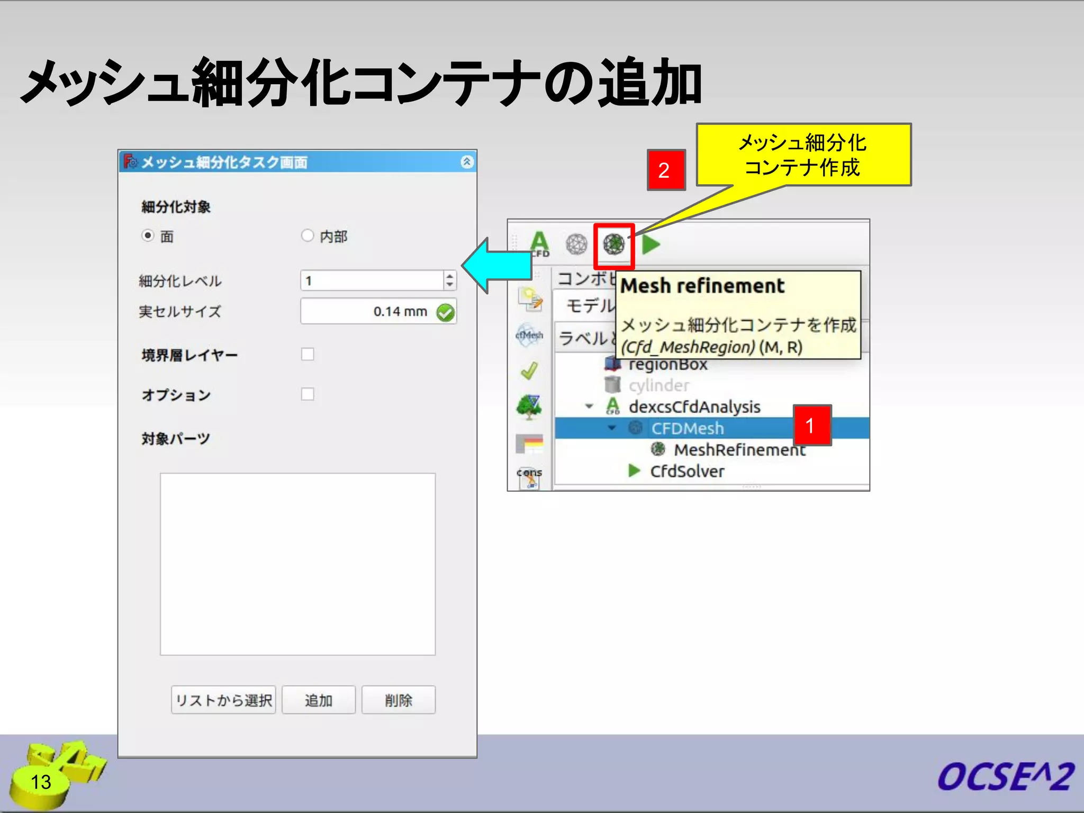Click the Mesh refinement toolbar icon
The width and height of the screenshot is (1084, 813).
click(x=613, y=245)
